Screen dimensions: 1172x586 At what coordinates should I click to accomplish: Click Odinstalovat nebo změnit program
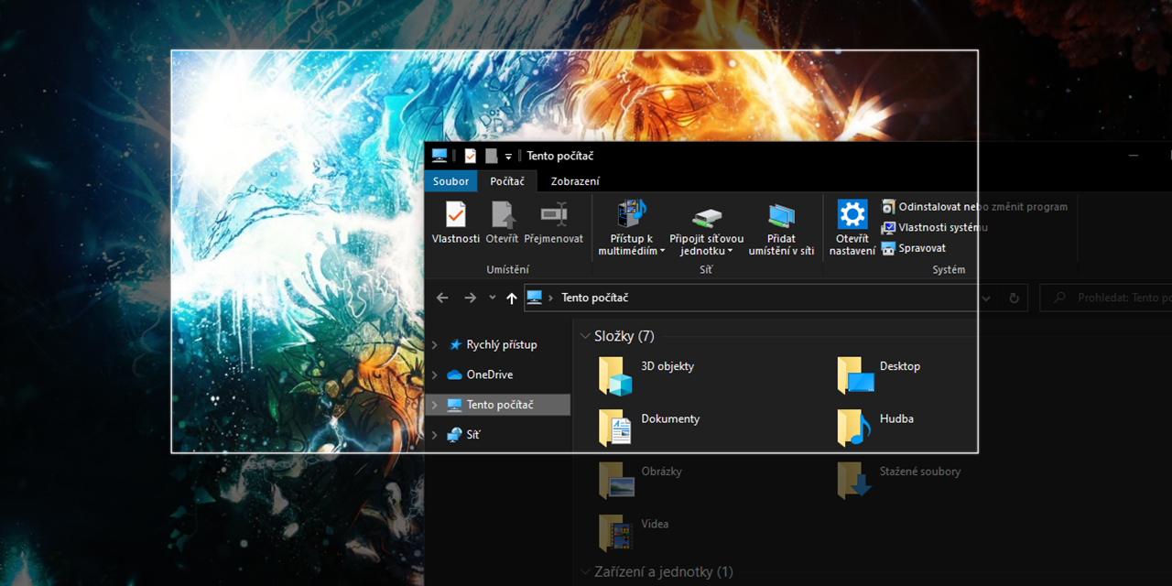pos(974,207)
